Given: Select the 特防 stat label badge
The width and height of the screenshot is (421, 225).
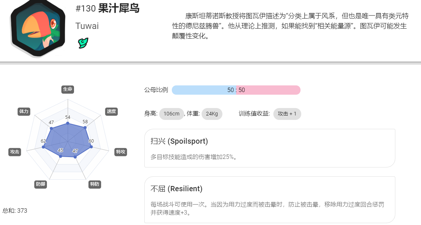Looking at the screenshot, I should [95, 184].
